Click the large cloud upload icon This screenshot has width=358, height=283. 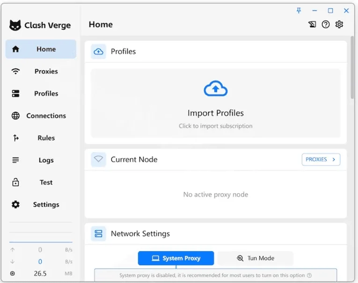(216, 88)
